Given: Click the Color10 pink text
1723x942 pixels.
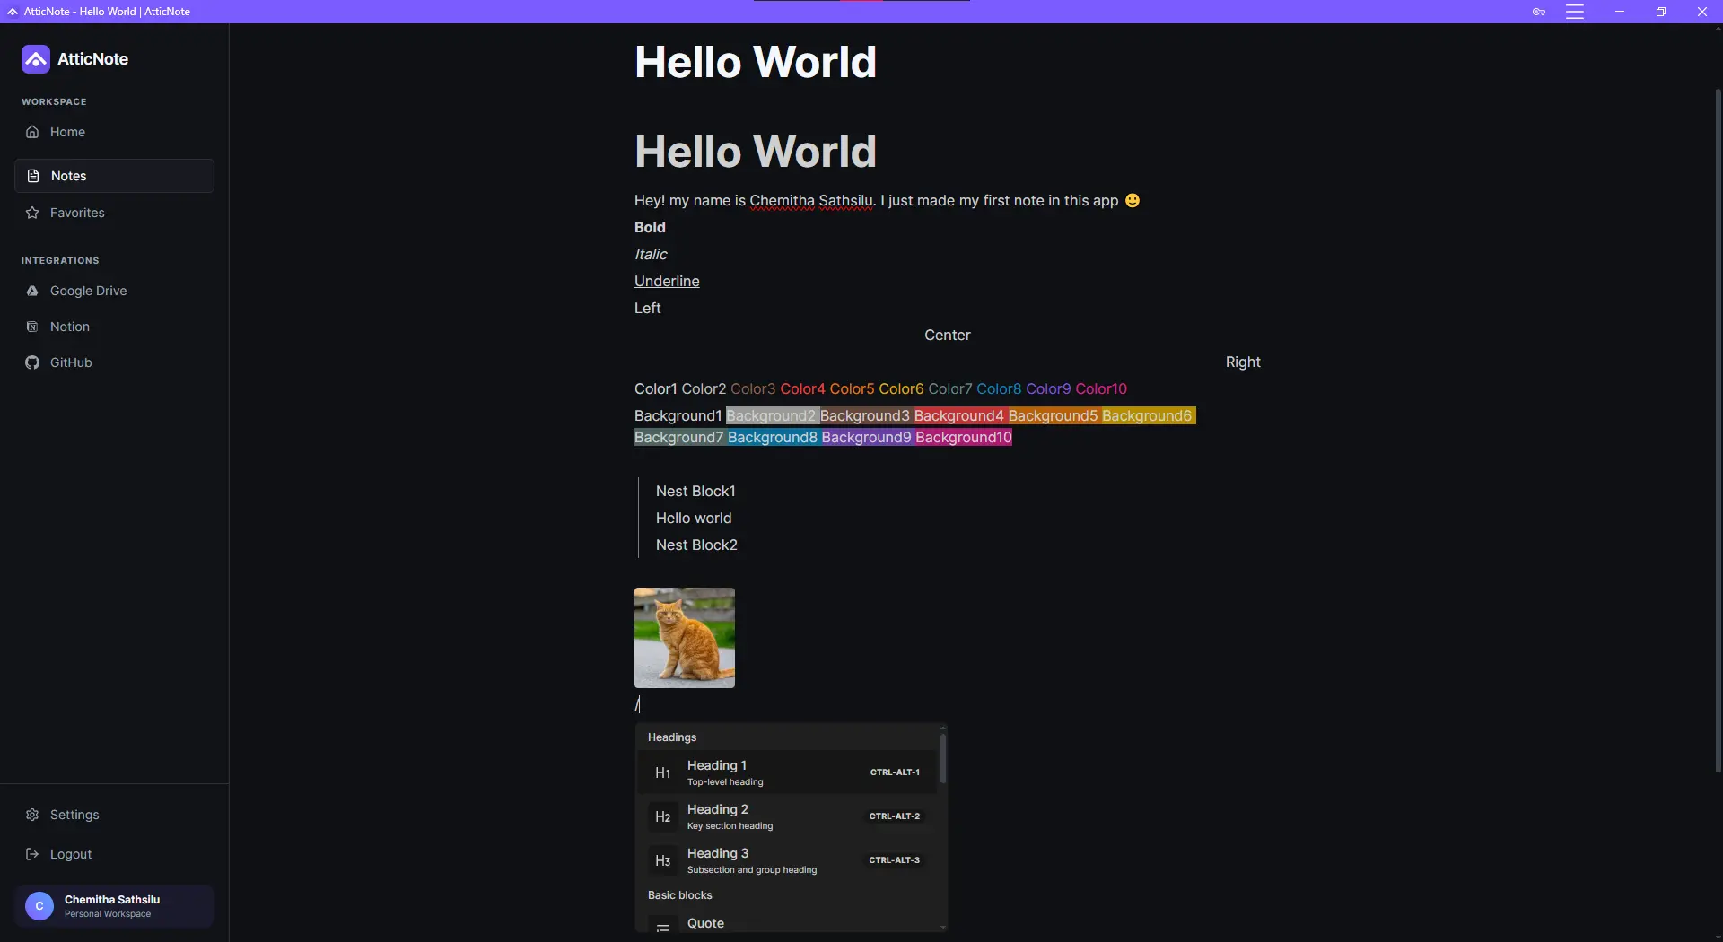Looking at the screenshot, I should pos(1101,388).
